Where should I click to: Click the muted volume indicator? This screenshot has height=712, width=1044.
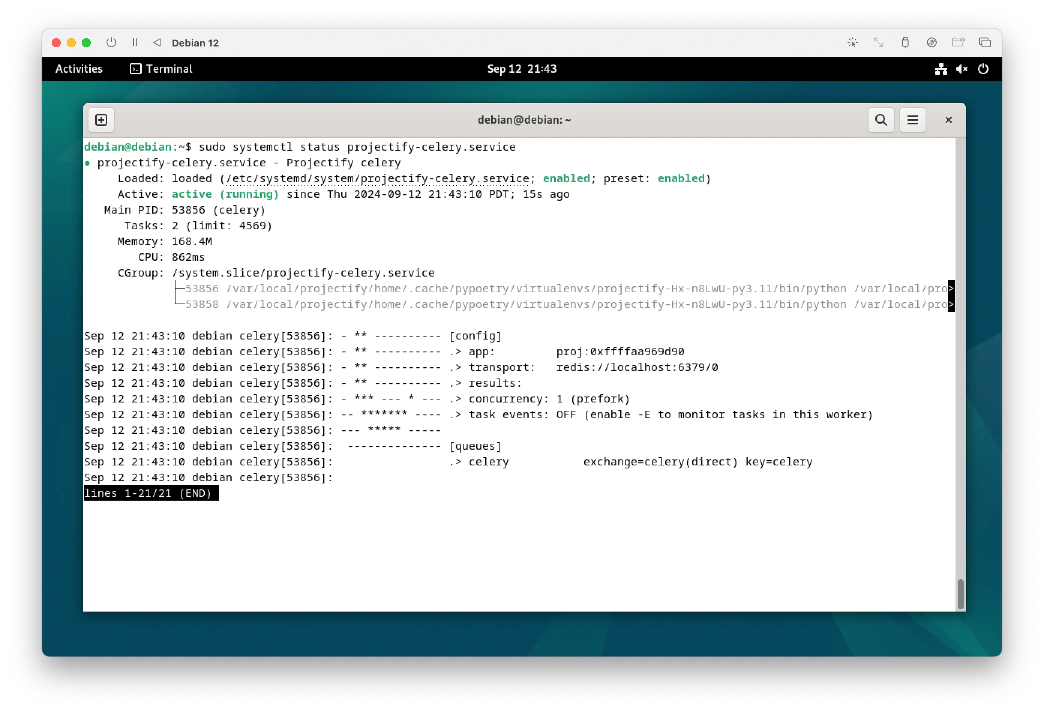pos(961,69)
